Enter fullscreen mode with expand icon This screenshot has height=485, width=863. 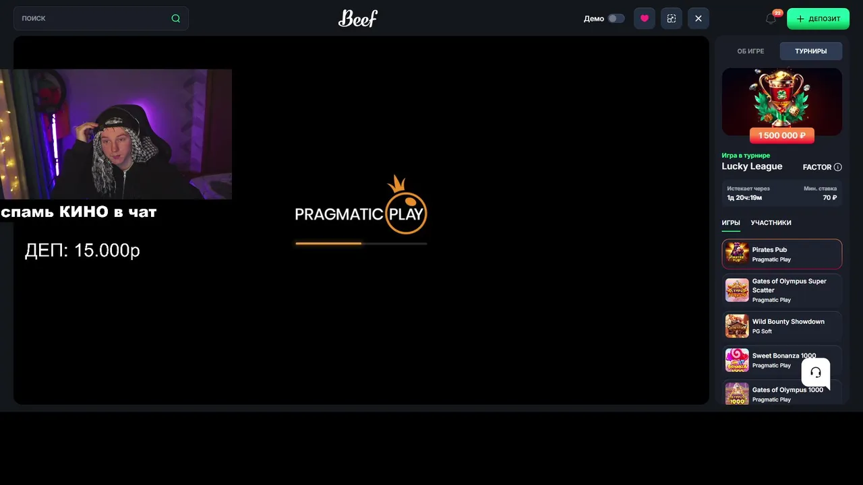tap(672, 18)
